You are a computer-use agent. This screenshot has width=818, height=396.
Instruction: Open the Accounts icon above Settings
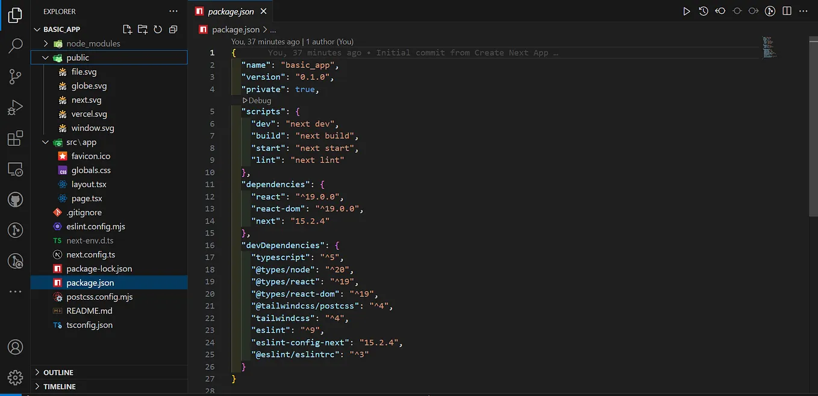(15, 347)
